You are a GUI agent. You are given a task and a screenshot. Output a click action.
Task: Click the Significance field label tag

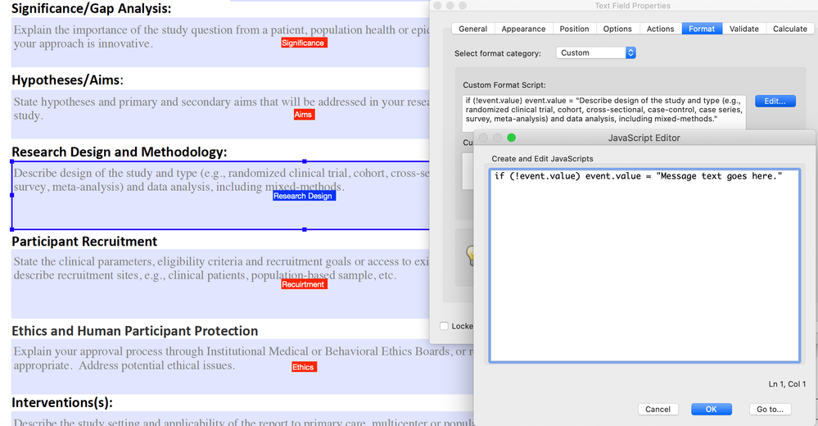[x=304, y=43]
